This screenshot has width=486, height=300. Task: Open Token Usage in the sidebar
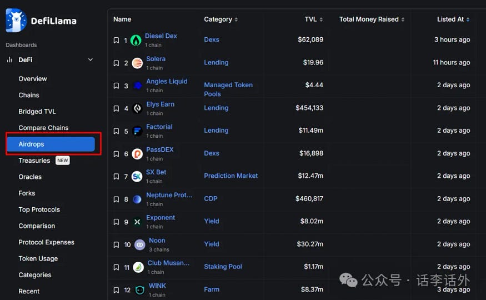tap(38, 259)
